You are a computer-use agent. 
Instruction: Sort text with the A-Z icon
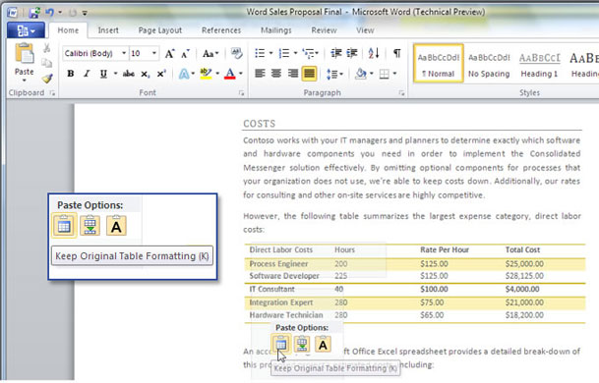[x=374, y=53]
